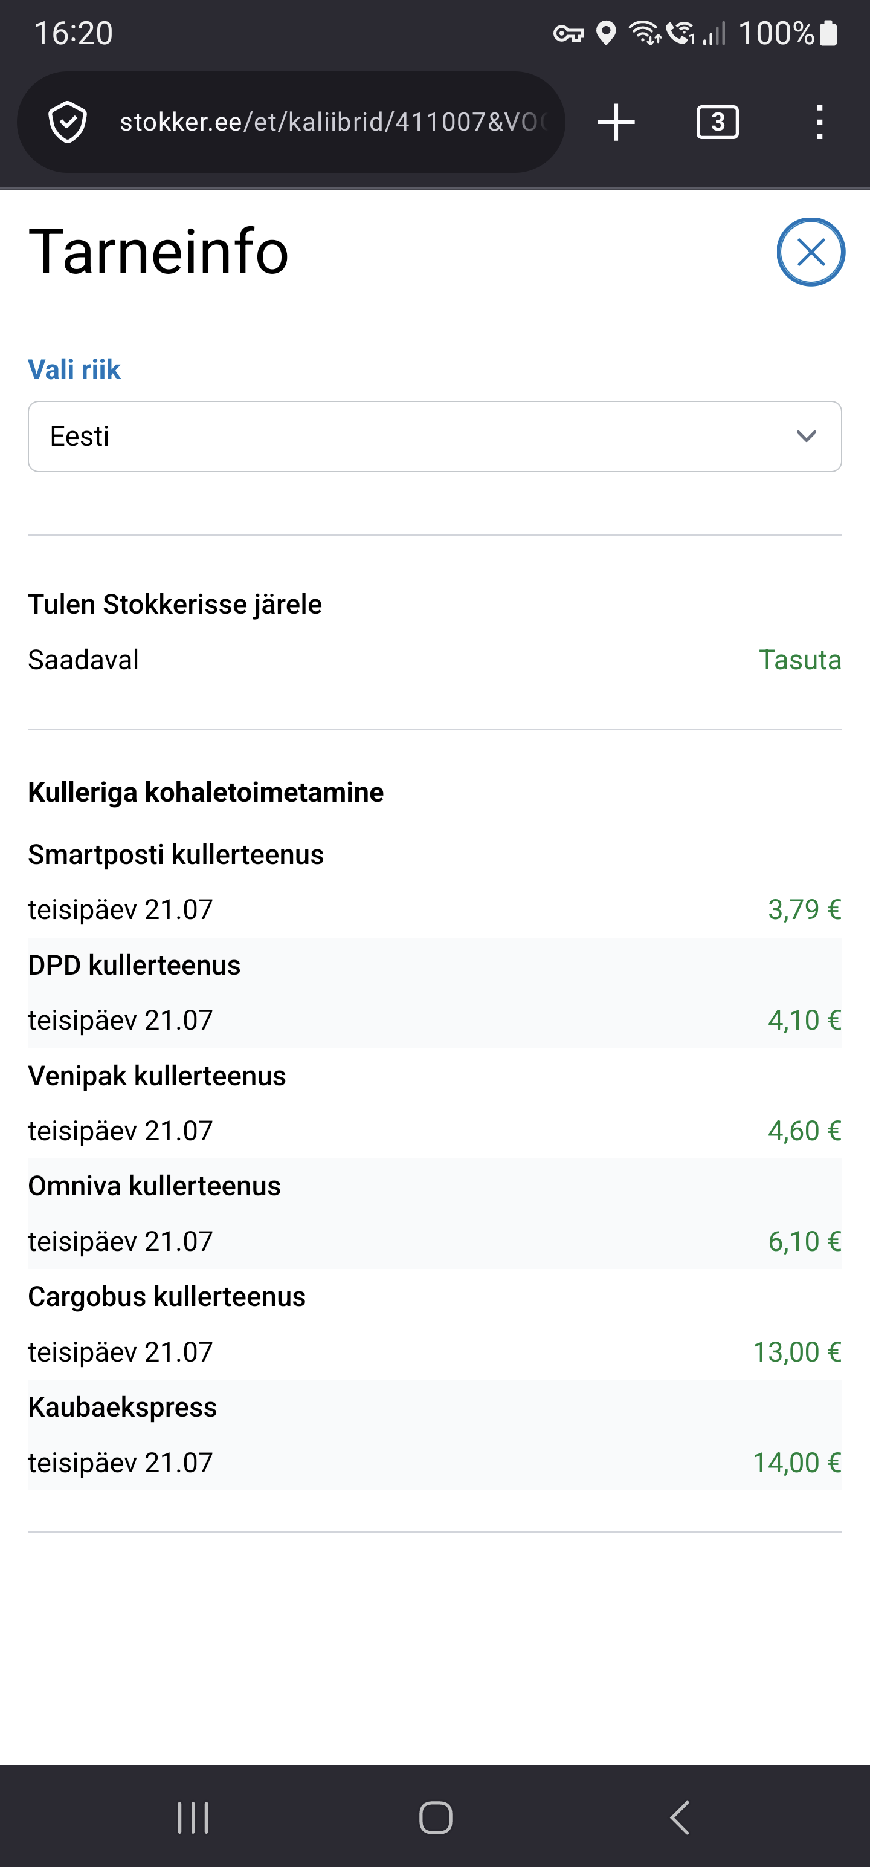This screenshot has height=1867, width=870.
Task: Expand the Vali riik country dropdown
Action: click(x=434, y=437)
